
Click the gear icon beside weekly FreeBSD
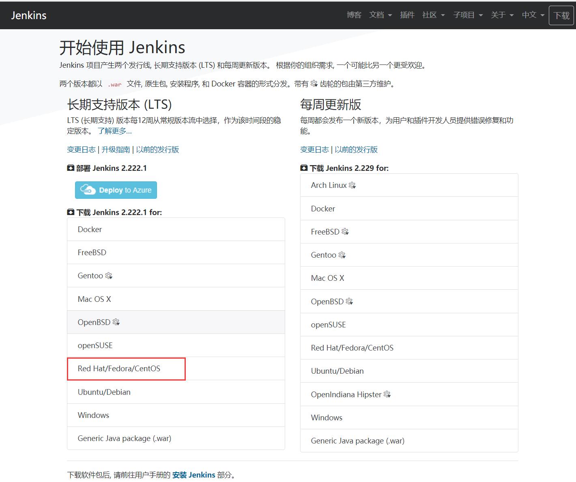(x=345, y=232)
